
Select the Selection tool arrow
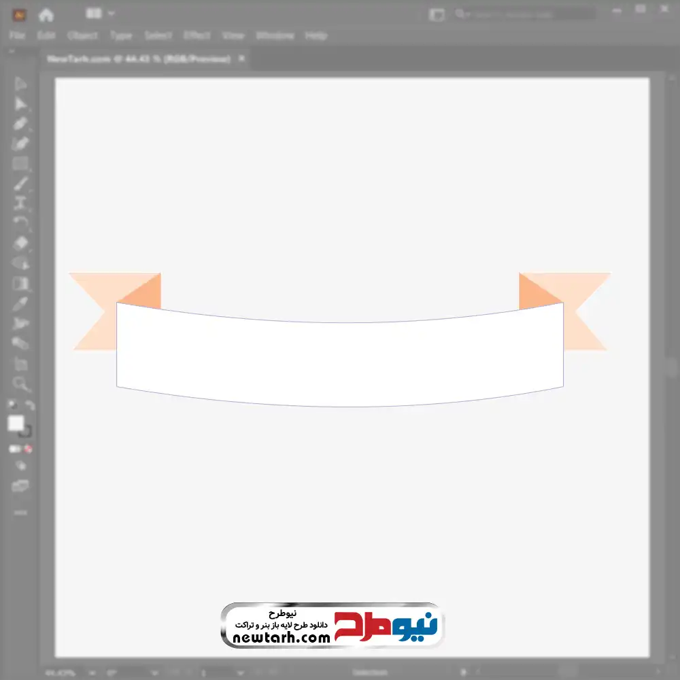pos(20,84)
